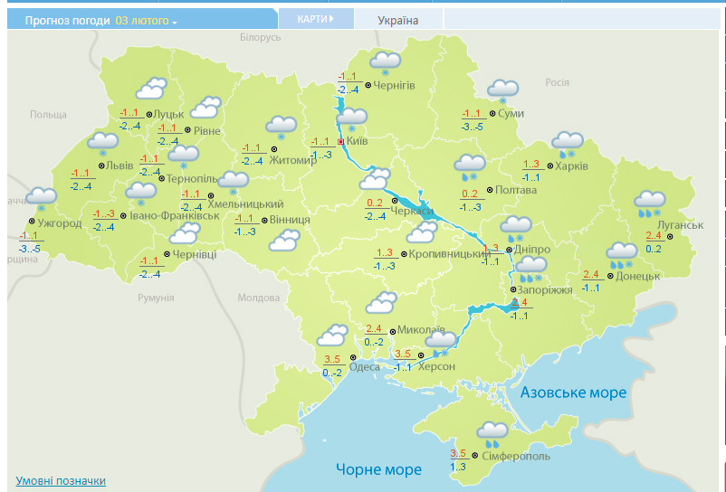Image resolution: width=726 pixels, height=492 pixels.
Task: Click the sleet cloud icon above Полтава
Action: (470, 168)
